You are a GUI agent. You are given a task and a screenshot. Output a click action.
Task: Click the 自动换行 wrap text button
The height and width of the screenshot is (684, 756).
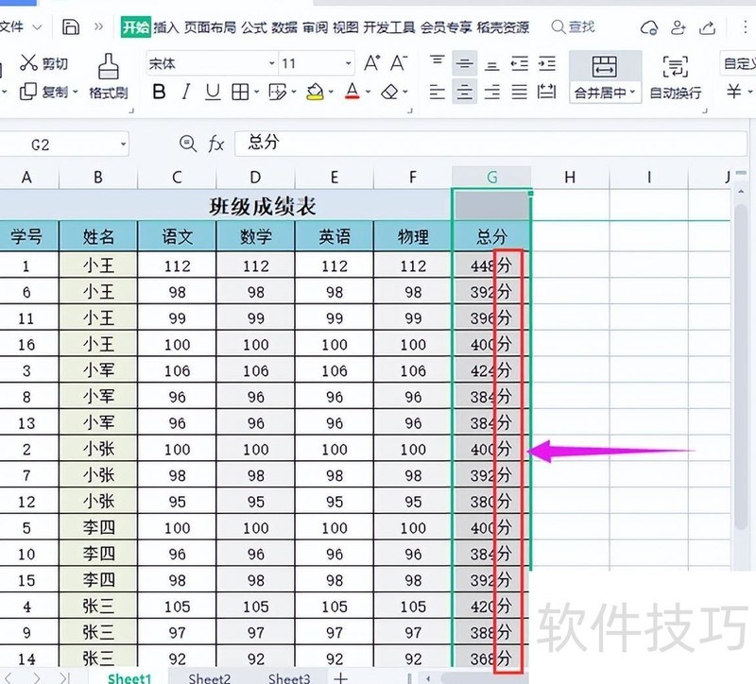tap(676, 77)
